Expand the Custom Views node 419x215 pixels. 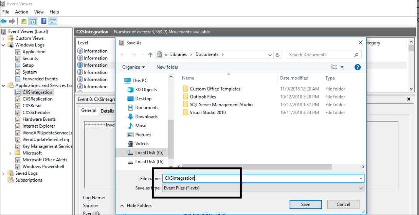[x=3, y=38]
